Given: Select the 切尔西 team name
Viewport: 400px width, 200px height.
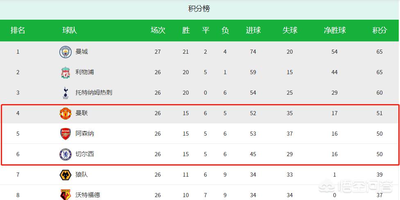Looking at the screenshot, I should (x=85, y=154).
